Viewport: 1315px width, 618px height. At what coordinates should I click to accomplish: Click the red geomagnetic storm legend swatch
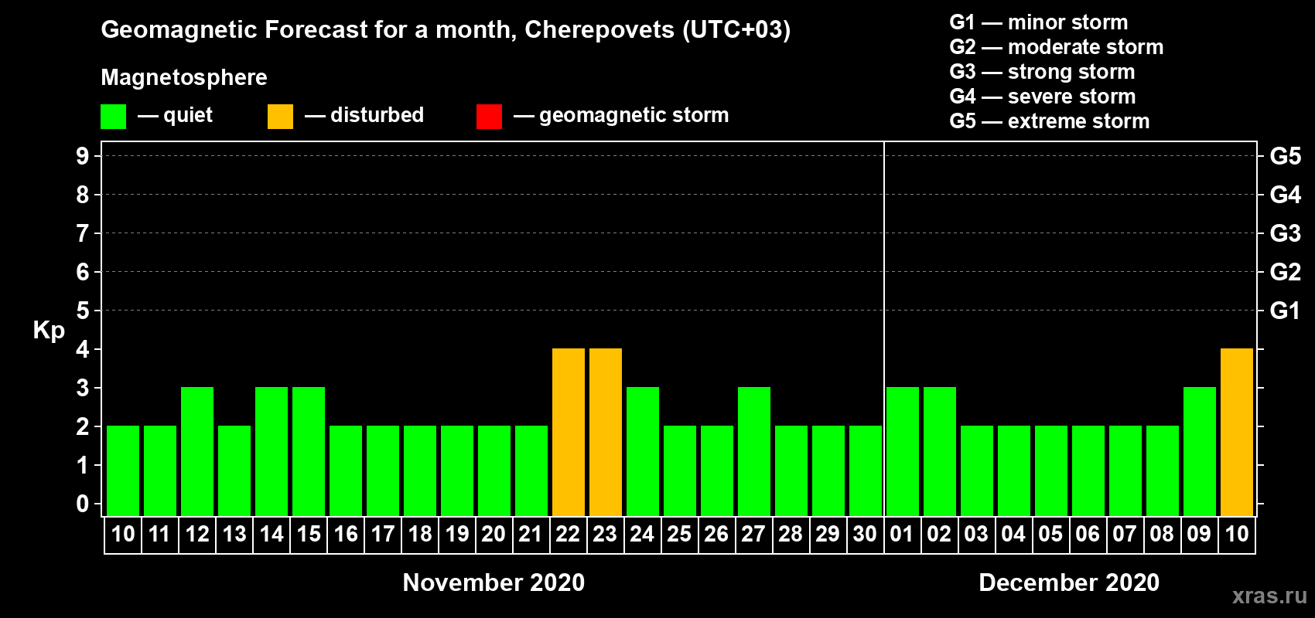tap(489, 117)
